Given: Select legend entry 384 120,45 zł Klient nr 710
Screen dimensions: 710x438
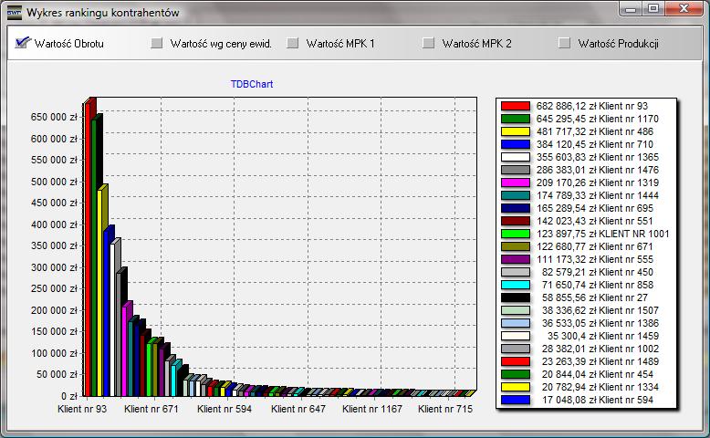Looking at the screenshot, I should [594, 144].
